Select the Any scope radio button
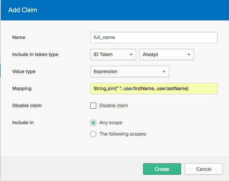 point(93,123)
